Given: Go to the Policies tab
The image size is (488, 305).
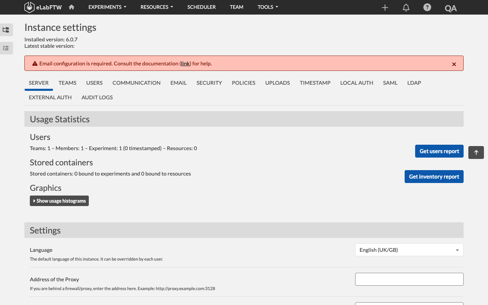Looking at the screenshot, I should pos(244,83).
